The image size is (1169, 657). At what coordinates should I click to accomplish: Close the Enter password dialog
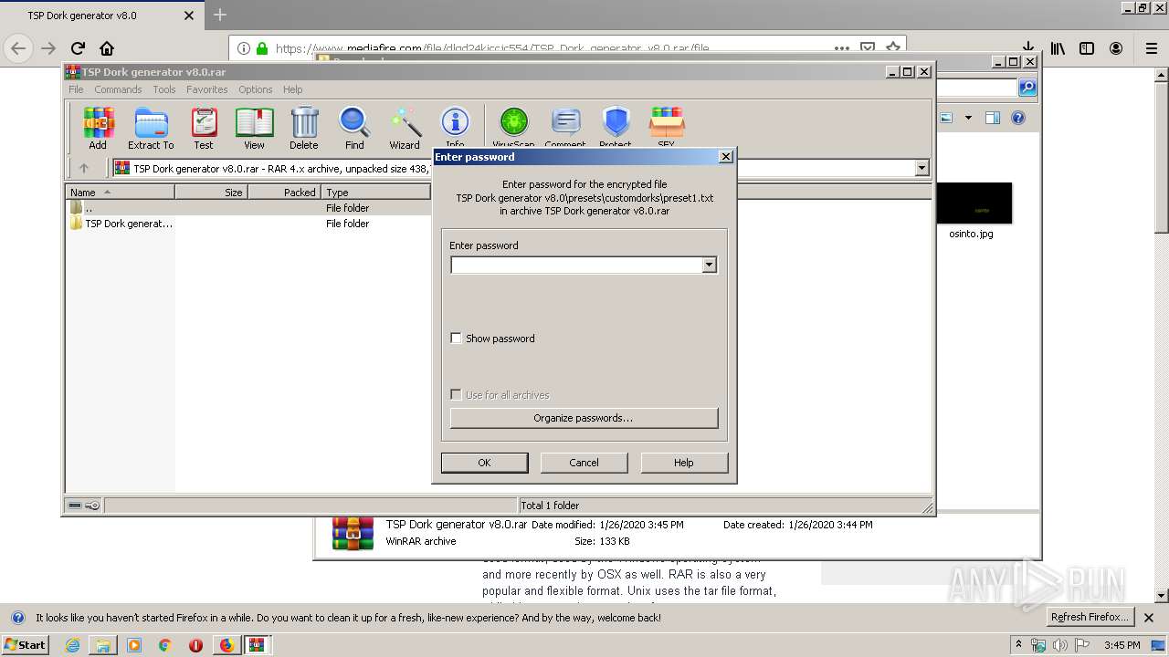click(726, 157)
